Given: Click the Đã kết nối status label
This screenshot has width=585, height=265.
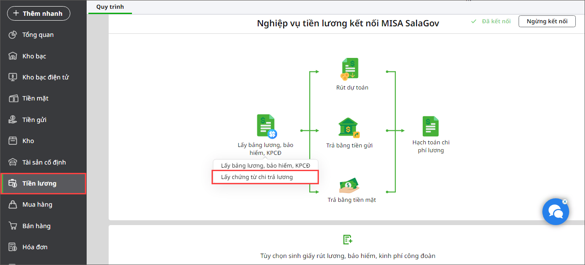Looking at the screenshot, I should [x=496, y=21].
